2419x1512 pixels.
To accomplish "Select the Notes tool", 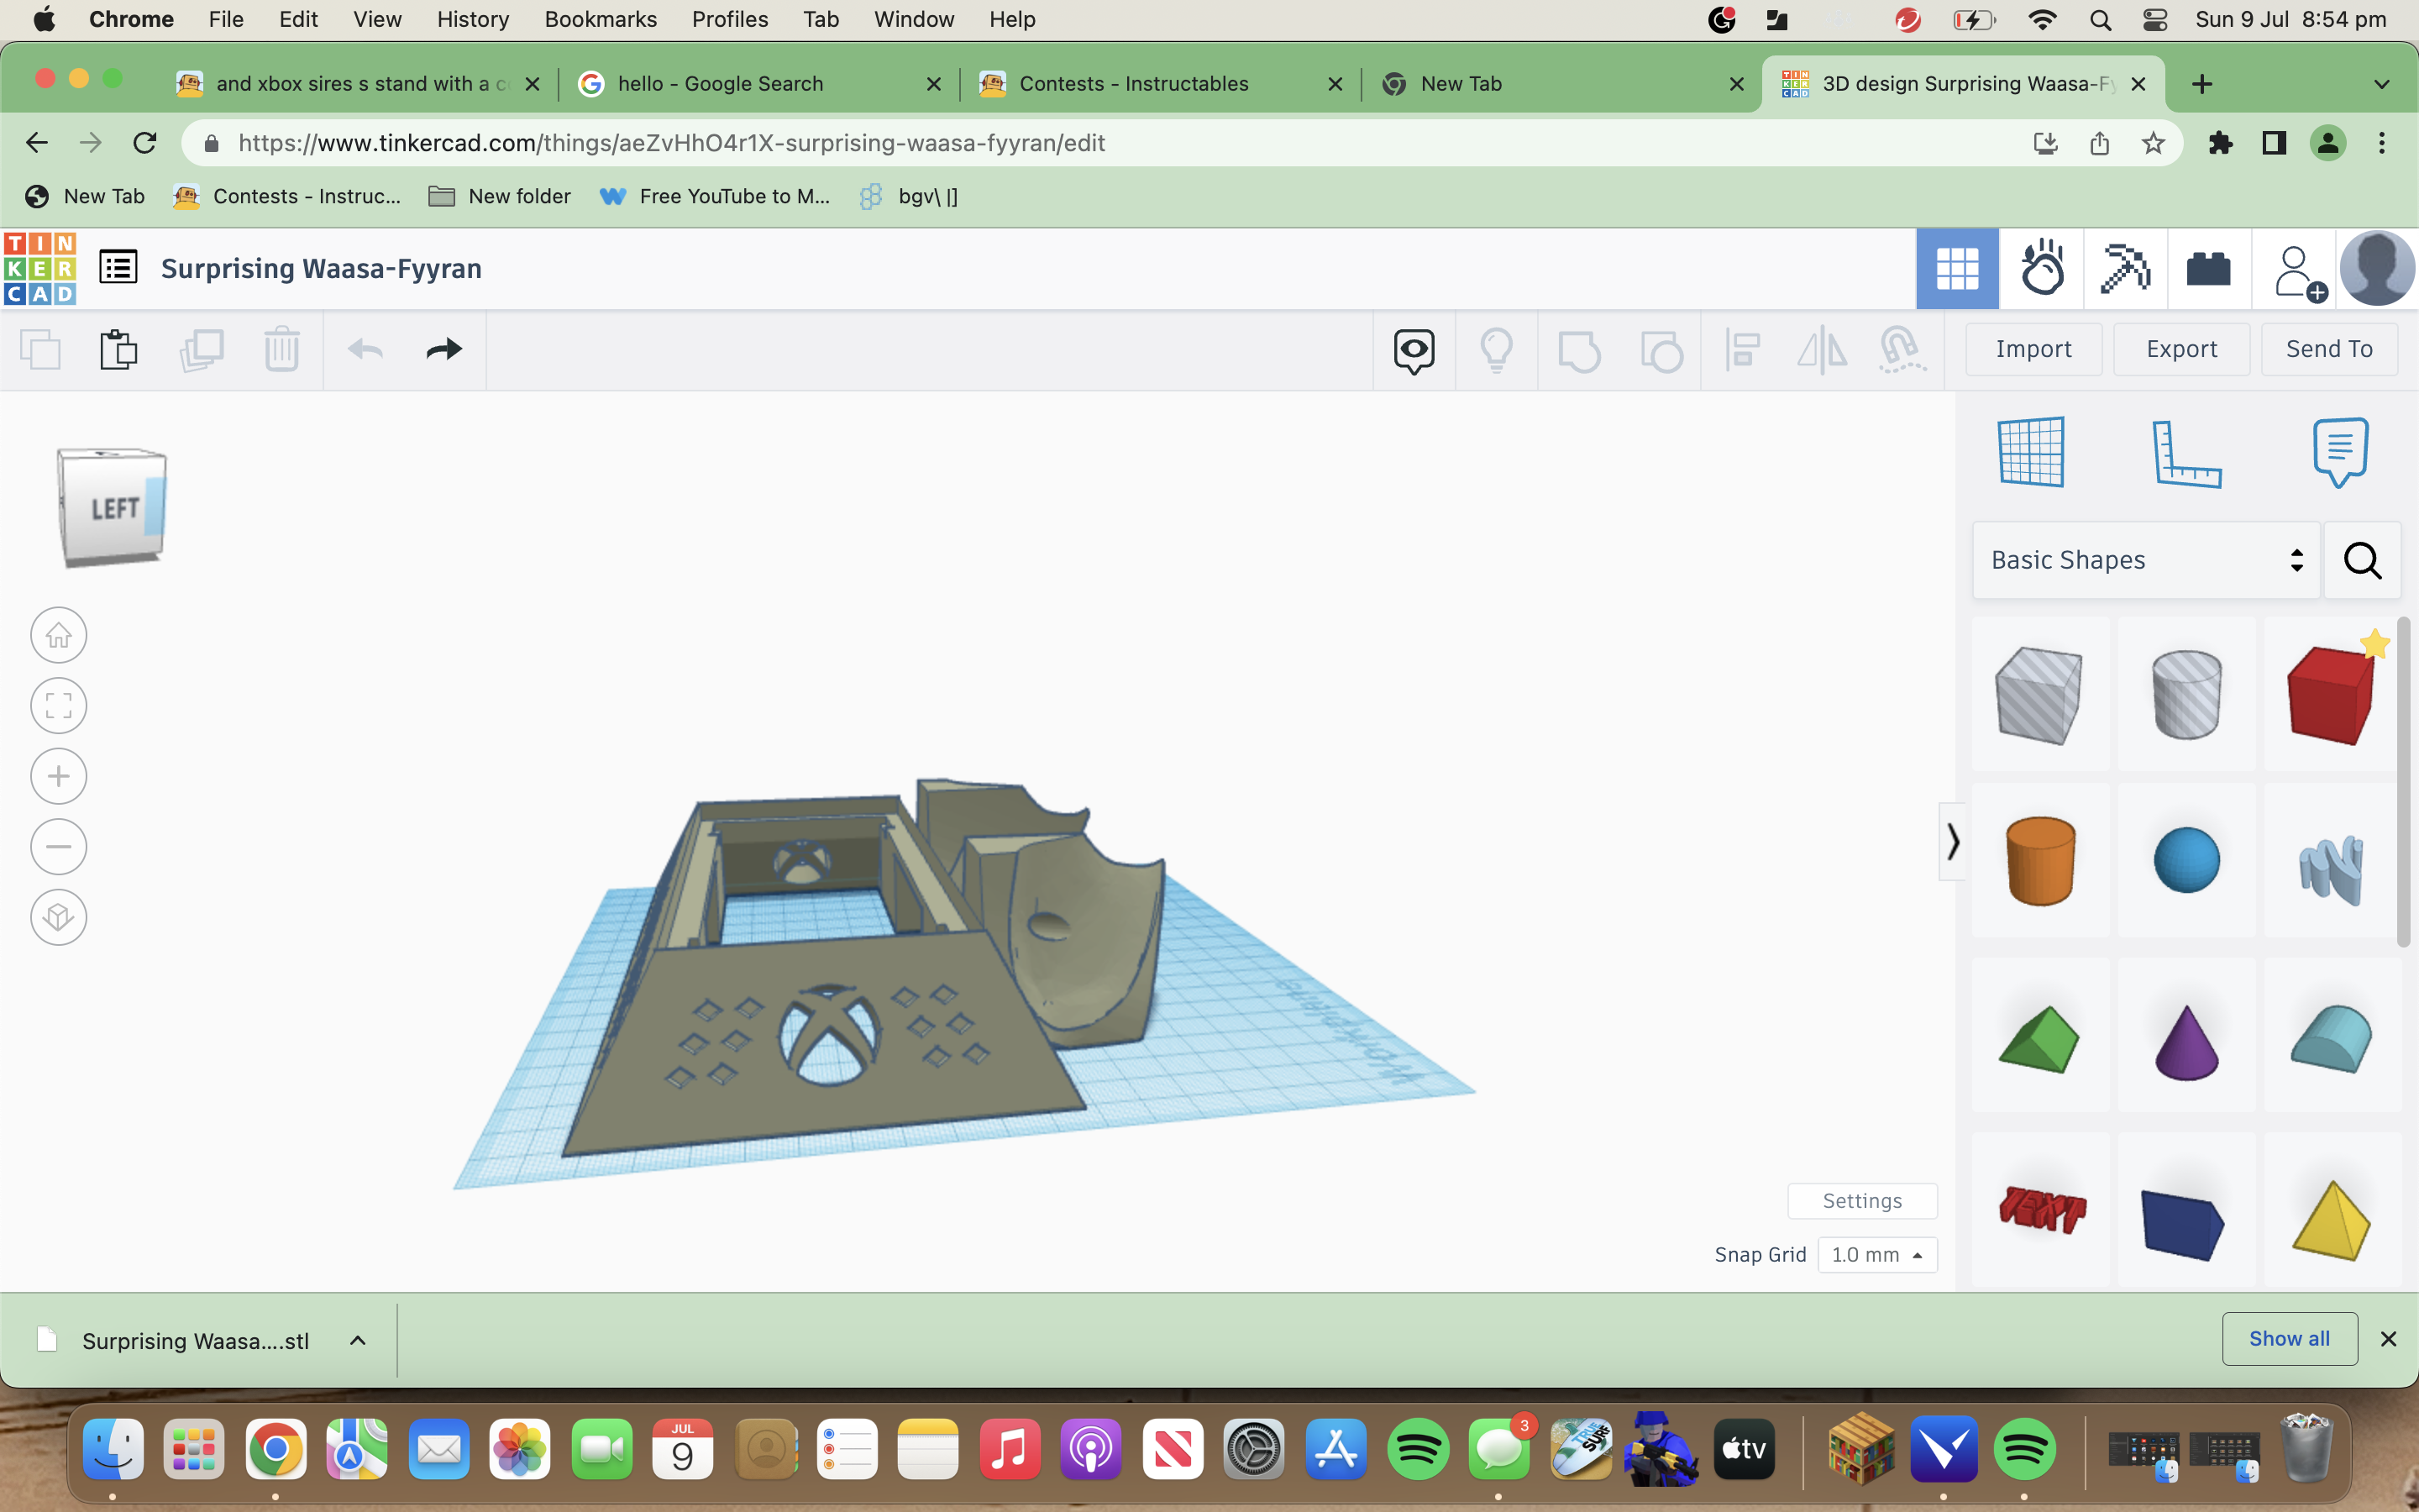I will 2341,452.
